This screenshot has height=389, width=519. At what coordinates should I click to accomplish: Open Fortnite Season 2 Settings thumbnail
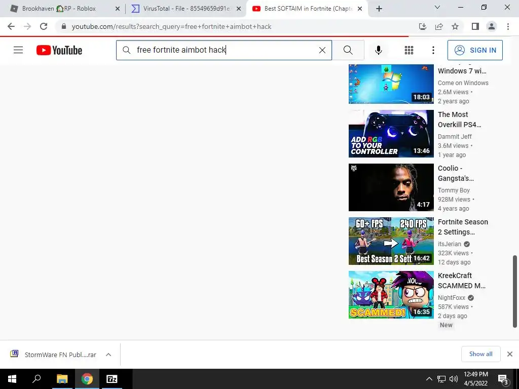391,241
